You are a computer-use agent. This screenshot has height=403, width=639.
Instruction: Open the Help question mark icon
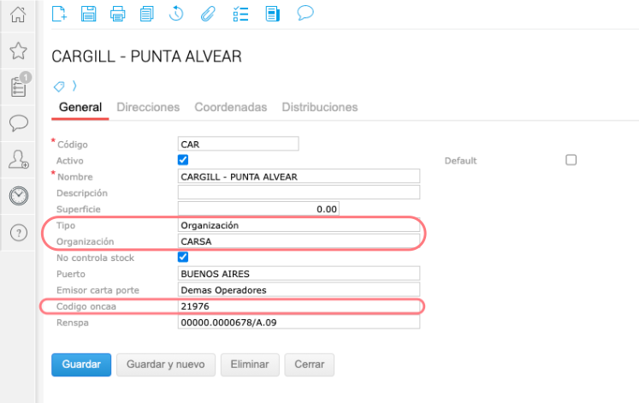pos(19,233)
